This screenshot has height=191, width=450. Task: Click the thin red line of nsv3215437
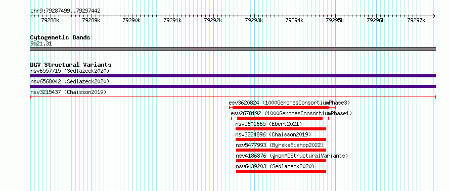233,97
